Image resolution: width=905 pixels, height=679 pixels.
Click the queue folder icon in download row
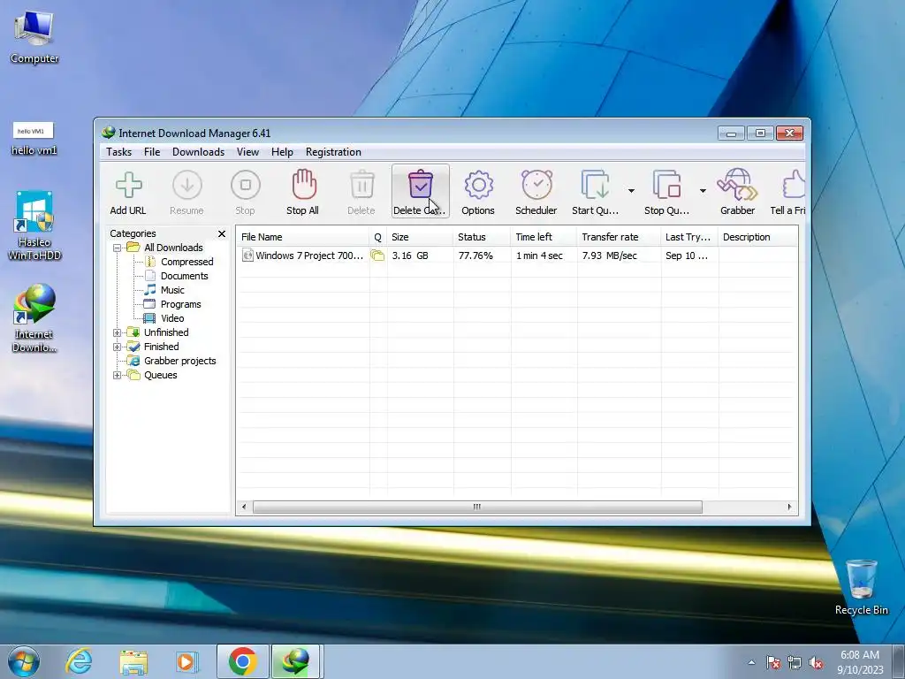point(377,256)
